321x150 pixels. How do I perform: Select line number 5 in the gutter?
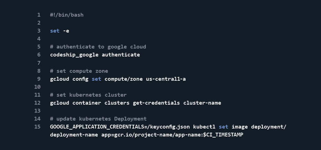click(x=39, y=47)
